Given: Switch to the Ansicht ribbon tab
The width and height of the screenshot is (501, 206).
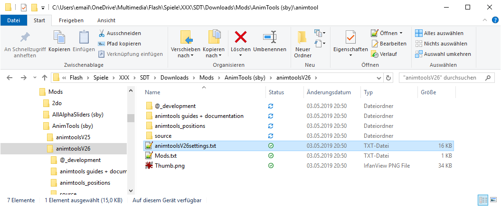Looking at the screenshot, I should point(106,20).
